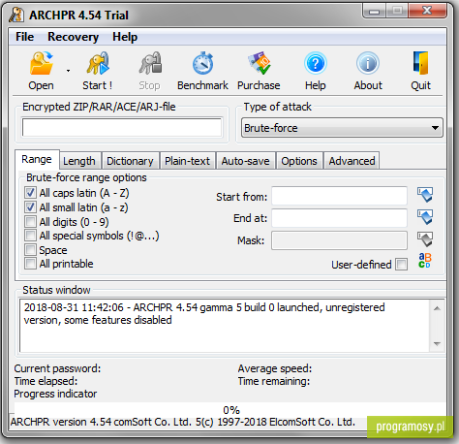Enable the Space checkbox
The width and height of the screenshot is (459, 444).
30,250
